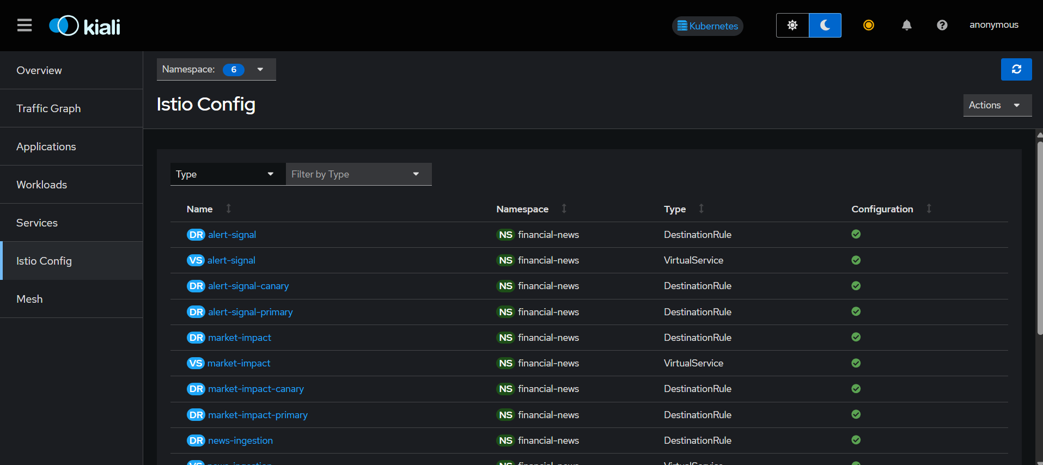Screen dimensions: 1043x465
Task: Go to Traffic Graph page
Action: (48, 108)
